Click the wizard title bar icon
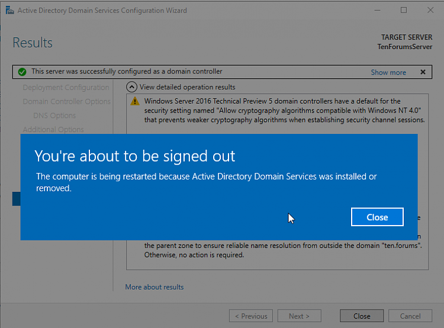Viewport: 444px width, 328px height. [x=9, y=11]
